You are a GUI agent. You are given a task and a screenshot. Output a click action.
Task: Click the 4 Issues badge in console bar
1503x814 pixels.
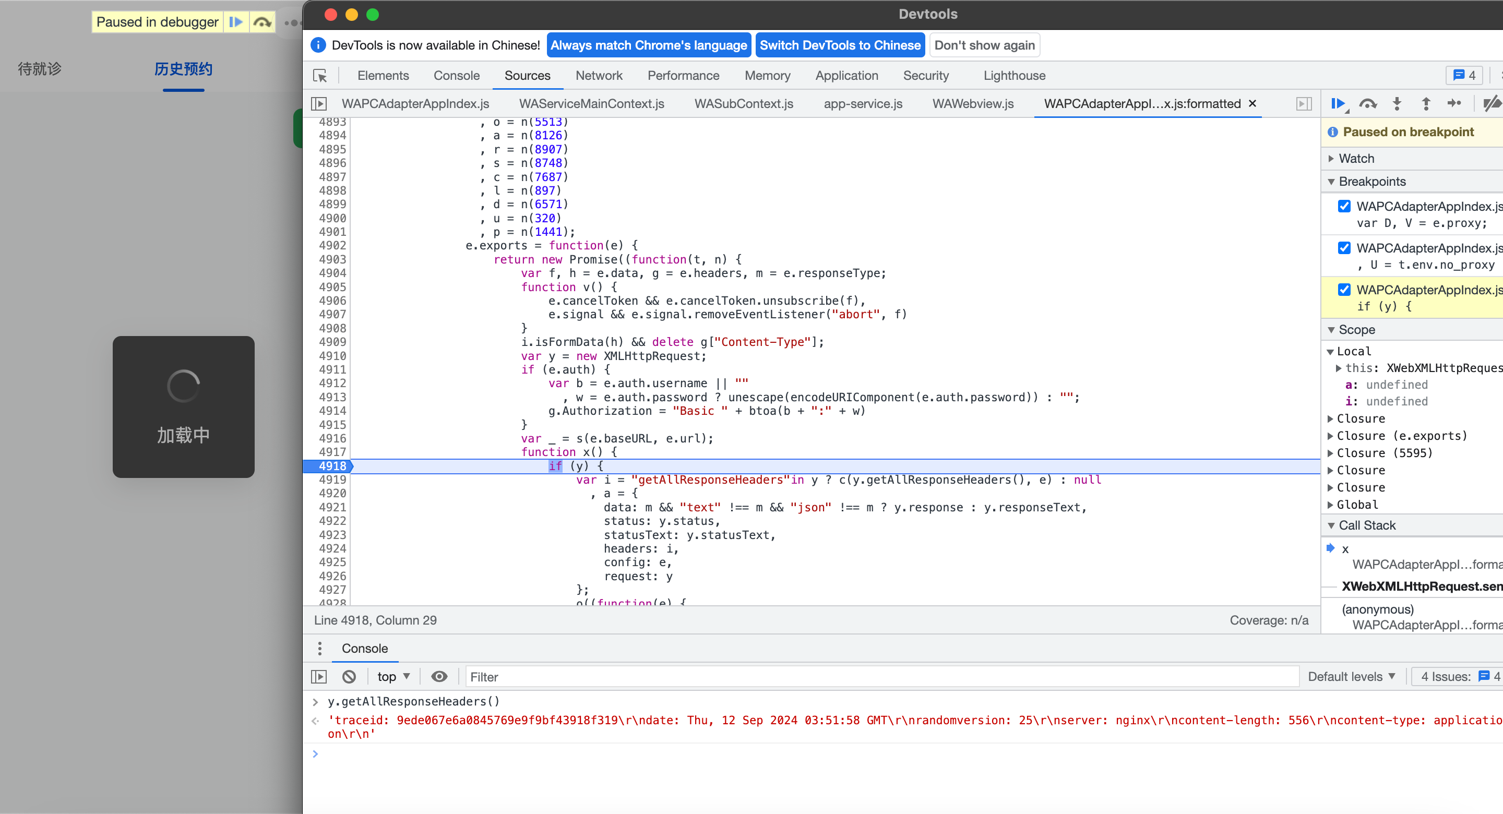click(1459, 676)
